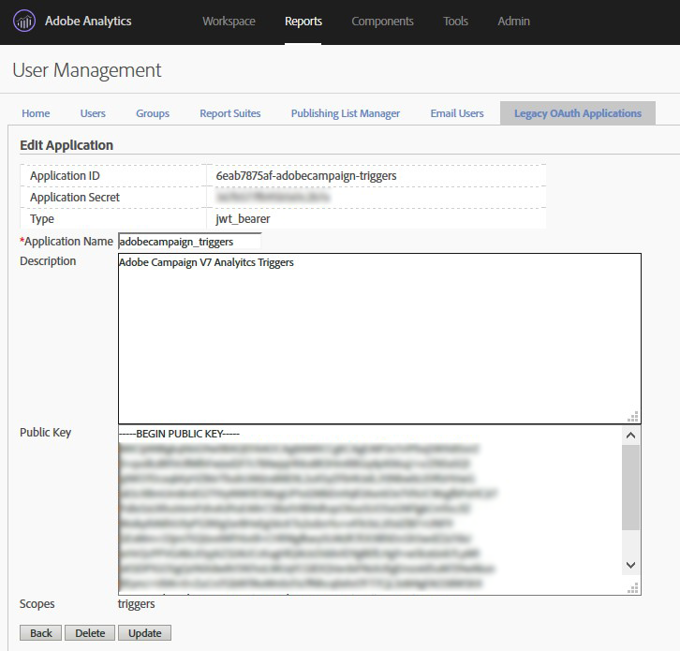This screenshot has height=651, width=680.
Task: Click the Application ID label
Action: [65, 176]
